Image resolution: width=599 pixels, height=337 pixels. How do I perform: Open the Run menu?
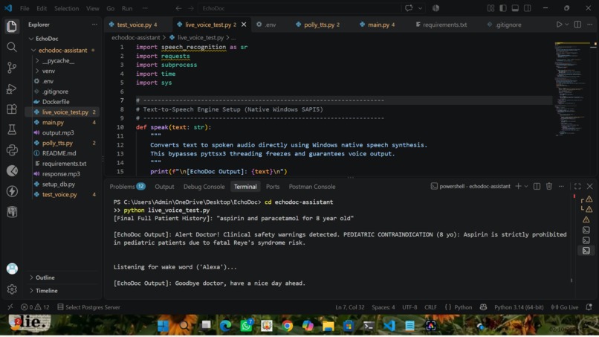127,8
